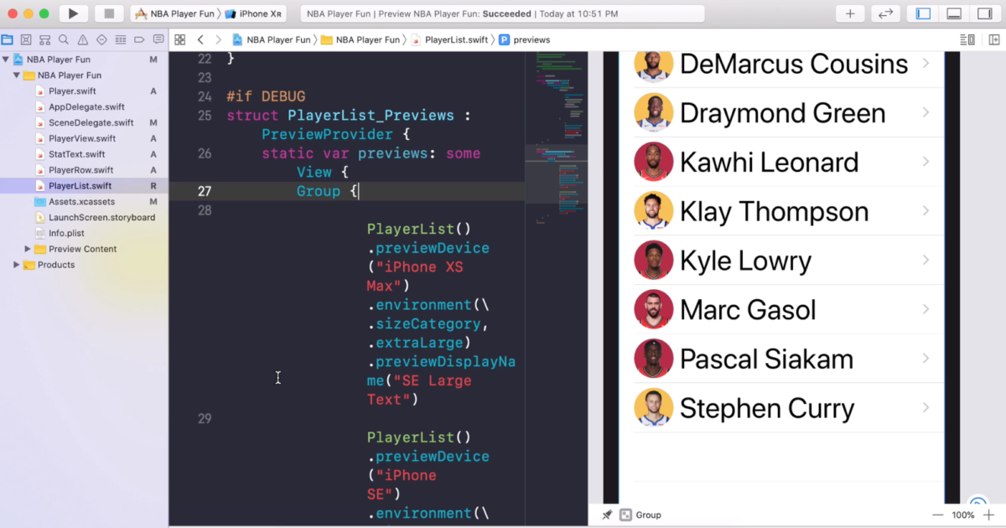Zoom out the preview with the minus control

click(938, 515)
